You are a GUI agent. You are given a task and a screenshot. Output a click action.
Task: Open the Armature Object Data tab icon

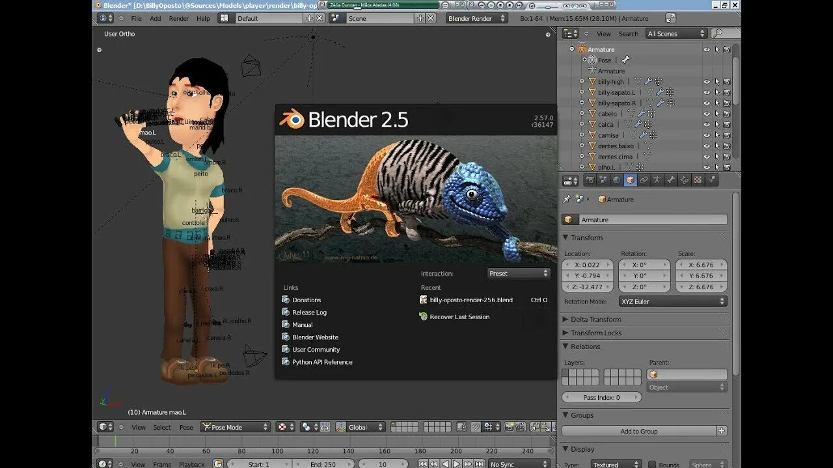pyautogui.click(x=657, y=180)
